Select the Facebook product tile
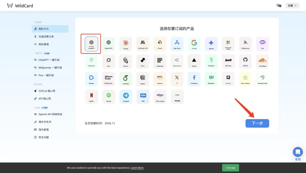 [194, 79]
